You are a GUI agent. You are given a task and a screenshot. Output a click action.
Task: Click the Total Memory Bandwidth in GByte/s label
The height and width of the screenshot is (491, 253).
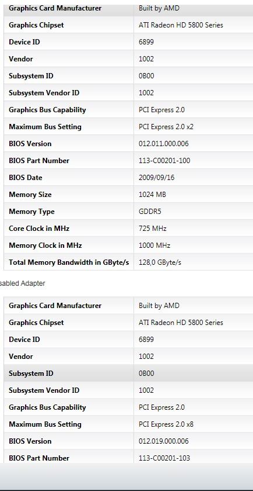(69, 262)
